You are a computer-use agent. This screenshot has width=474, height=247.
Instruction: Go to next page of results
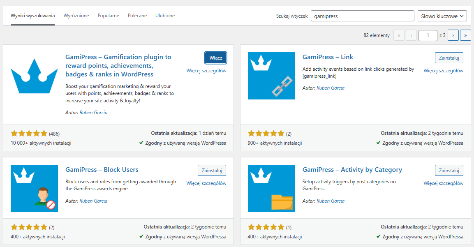[453, 35]
